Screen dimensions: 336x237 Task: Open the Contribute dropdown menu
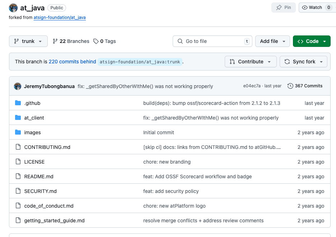251,62
